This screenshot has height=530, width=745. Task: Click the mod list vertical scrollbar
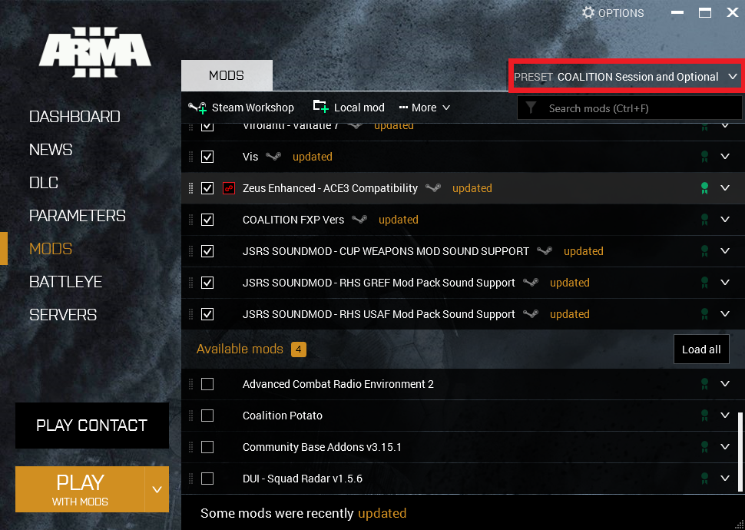point(740,453)
